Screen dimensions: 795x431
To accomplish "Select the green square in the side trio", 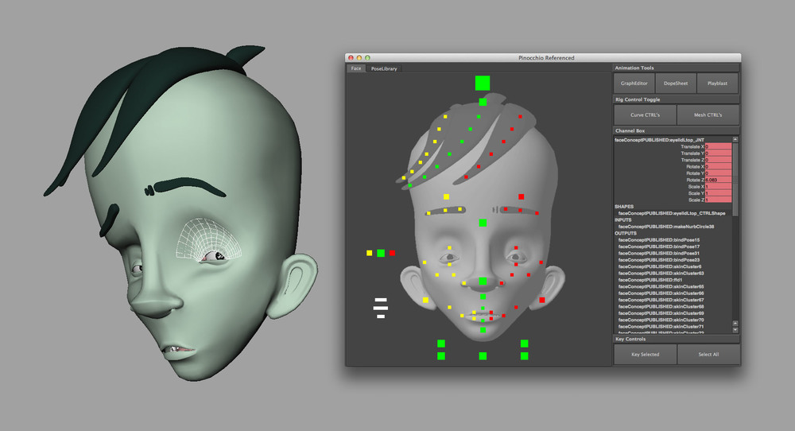I will (381, 253).
